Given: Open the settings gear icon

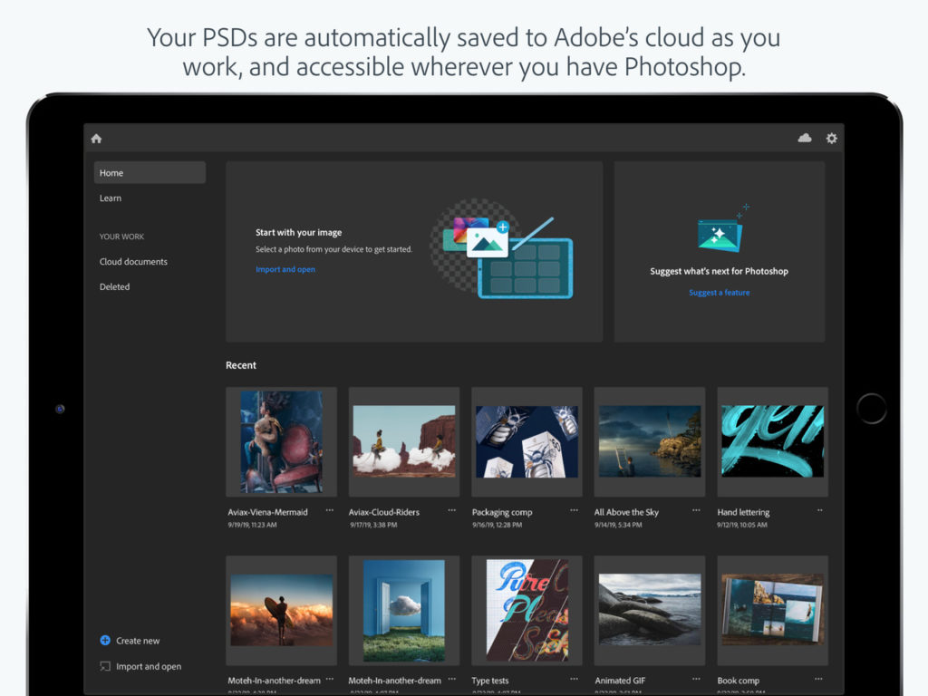Looking at the screenshot, I should (831, 138).
